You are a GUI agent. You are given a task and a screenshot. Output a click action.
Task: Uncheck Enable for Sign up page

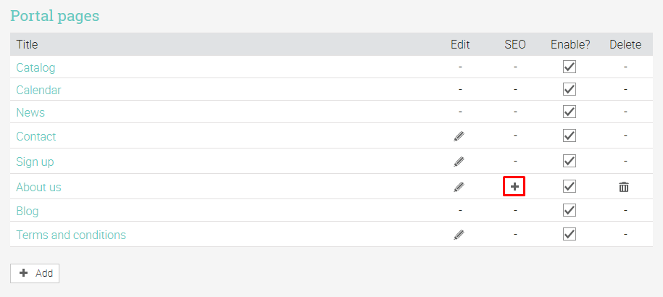click(x=570, y=161)
